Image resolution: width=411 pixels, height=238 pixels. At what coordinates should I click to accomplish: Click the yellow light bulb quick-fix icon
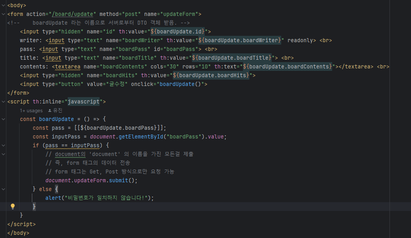[x=13, y=206]
